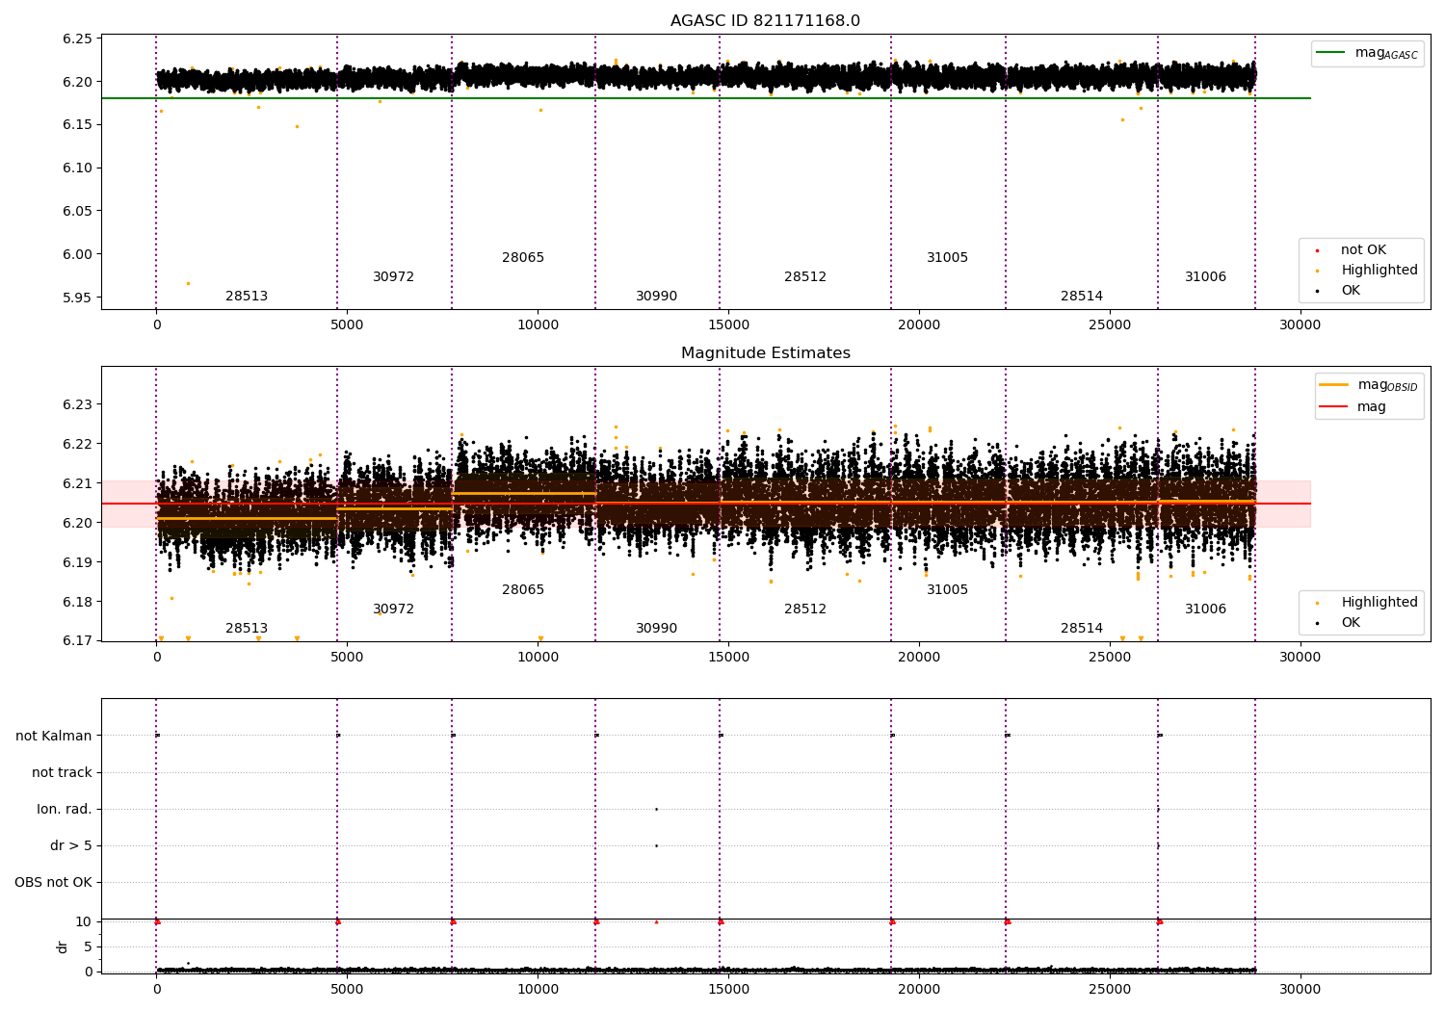Click the 'OBS not OK' axis label

point(53,883)
